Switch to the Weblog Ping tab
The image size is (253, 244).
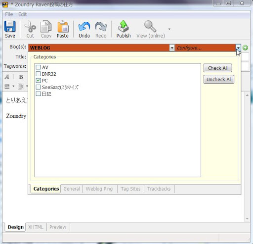99,189
